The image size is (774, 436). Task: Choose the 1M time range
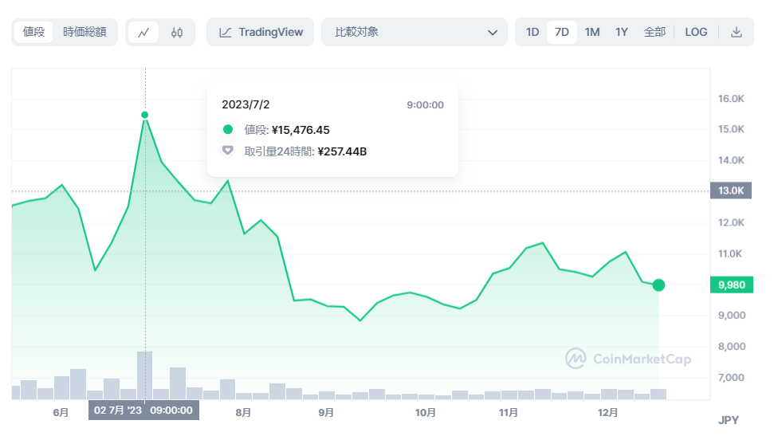pos(591,32)
